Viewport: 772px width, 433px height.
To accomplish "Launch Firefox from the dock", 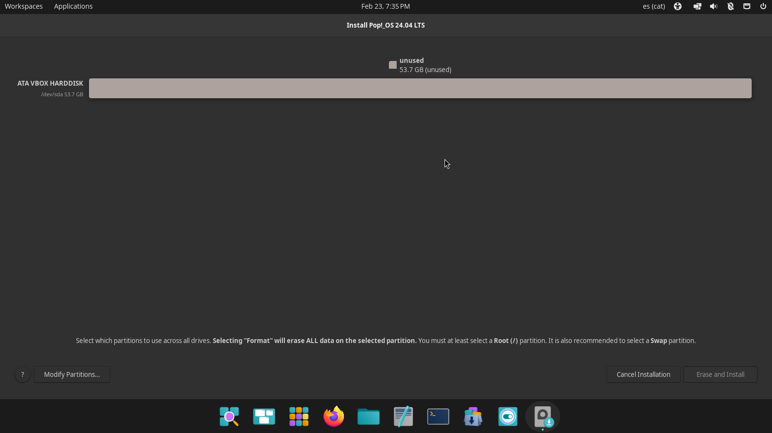I will click(334, 417).
